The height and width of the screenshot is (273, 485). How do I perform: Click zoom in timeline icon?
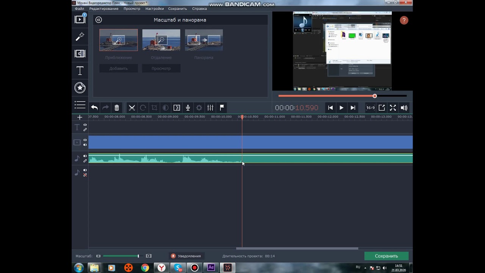[x=149, y=256]
